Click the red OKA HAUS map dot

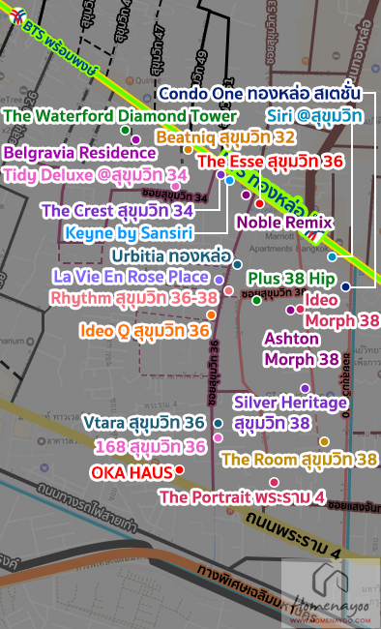[x=180, y=469]
